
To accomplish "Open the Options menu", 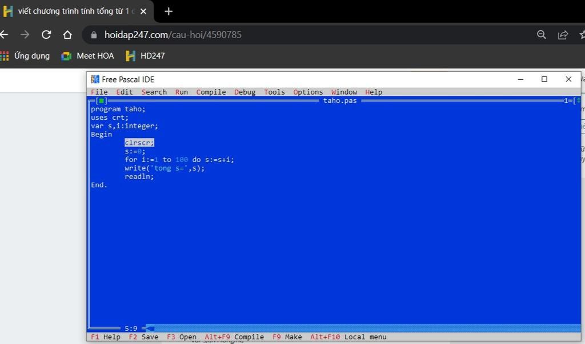I will click(308, 92).
